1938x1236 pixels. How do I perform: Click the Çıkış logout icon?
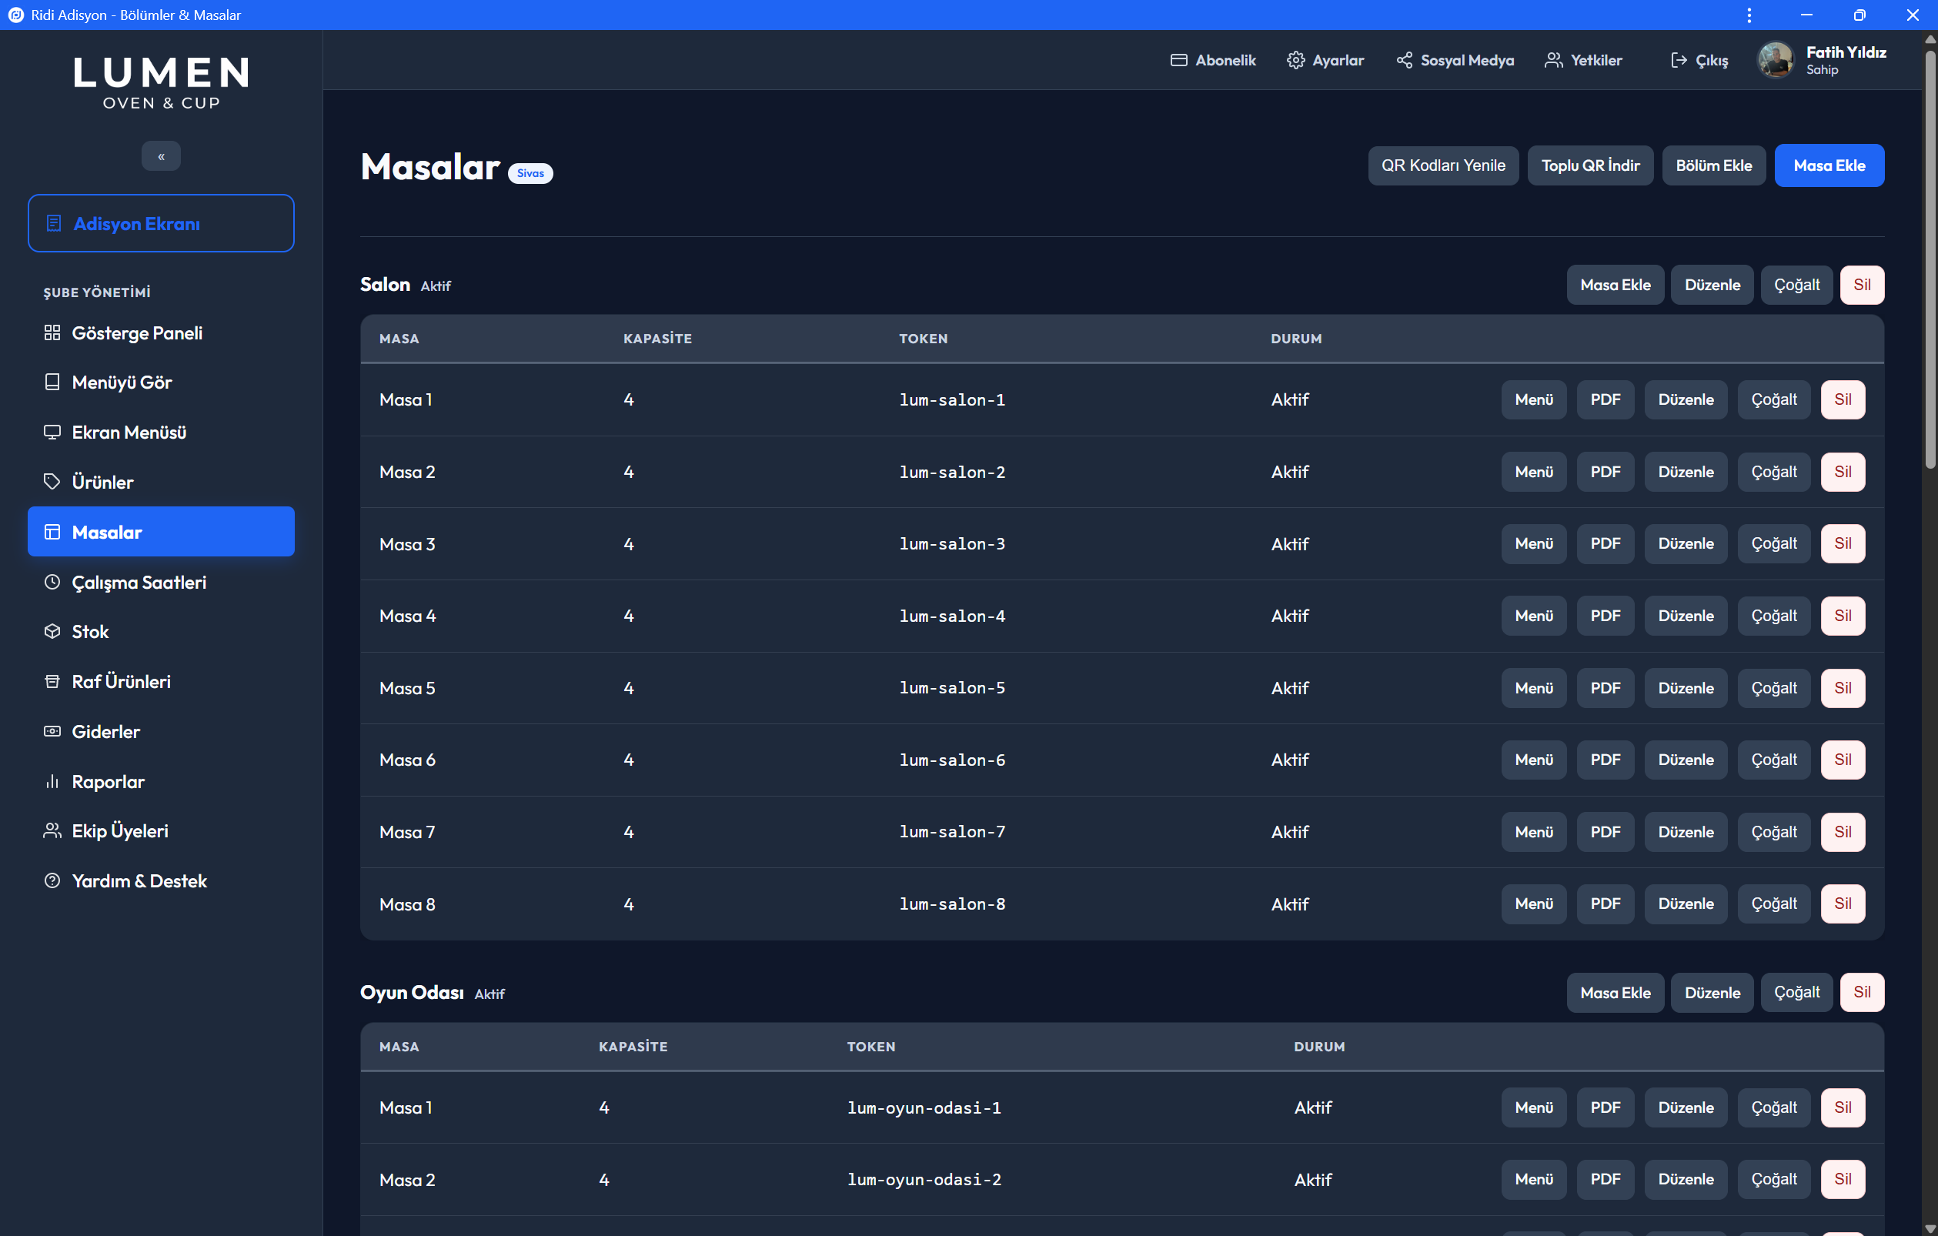coord(1679,60)
